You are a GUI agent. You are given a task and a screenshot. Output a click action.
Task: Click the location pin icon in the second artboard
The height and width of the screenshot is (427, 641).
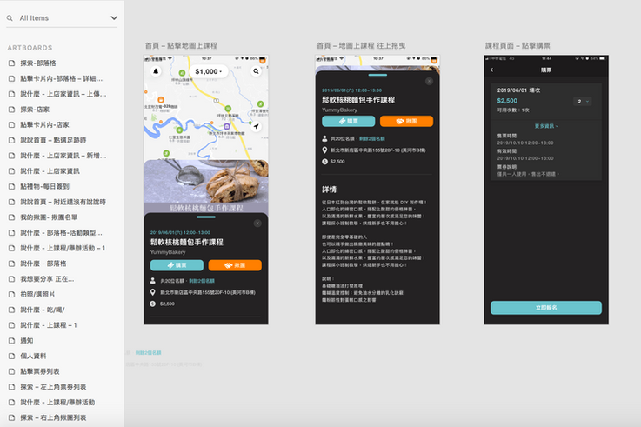tap(324, 150)
